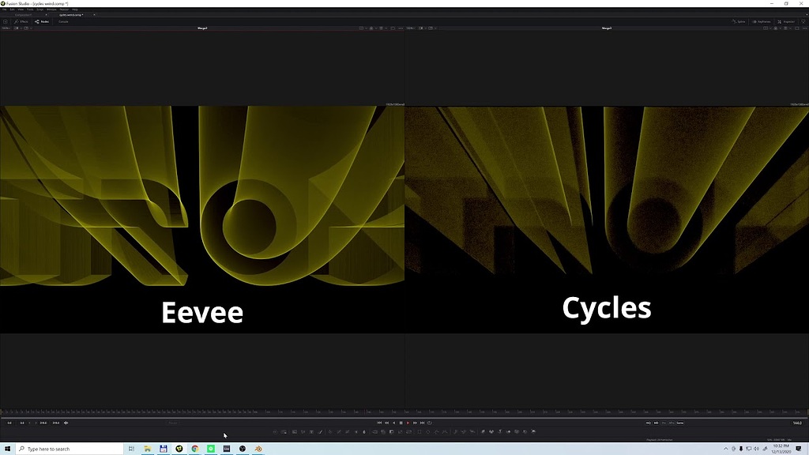This screenshot has height=455, width=809.
Task: Jump to first frame
Action: [379, 423]
